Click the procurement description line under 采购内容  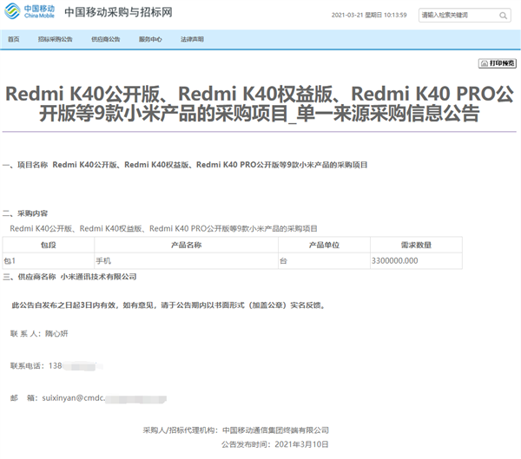163,228
